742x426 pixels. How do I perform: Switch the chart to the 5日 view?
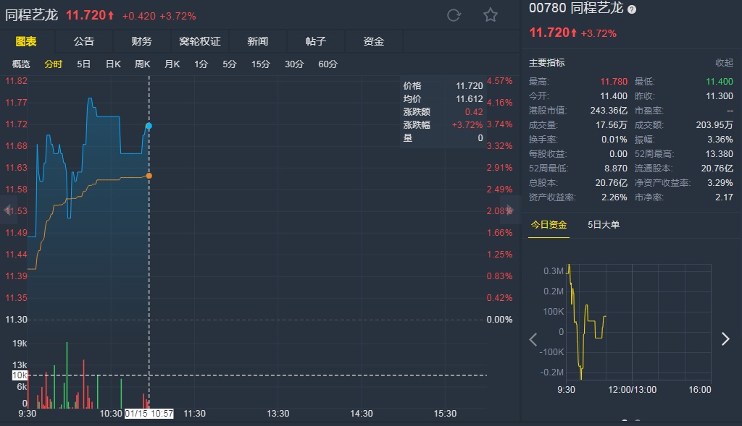coord(84,64)
